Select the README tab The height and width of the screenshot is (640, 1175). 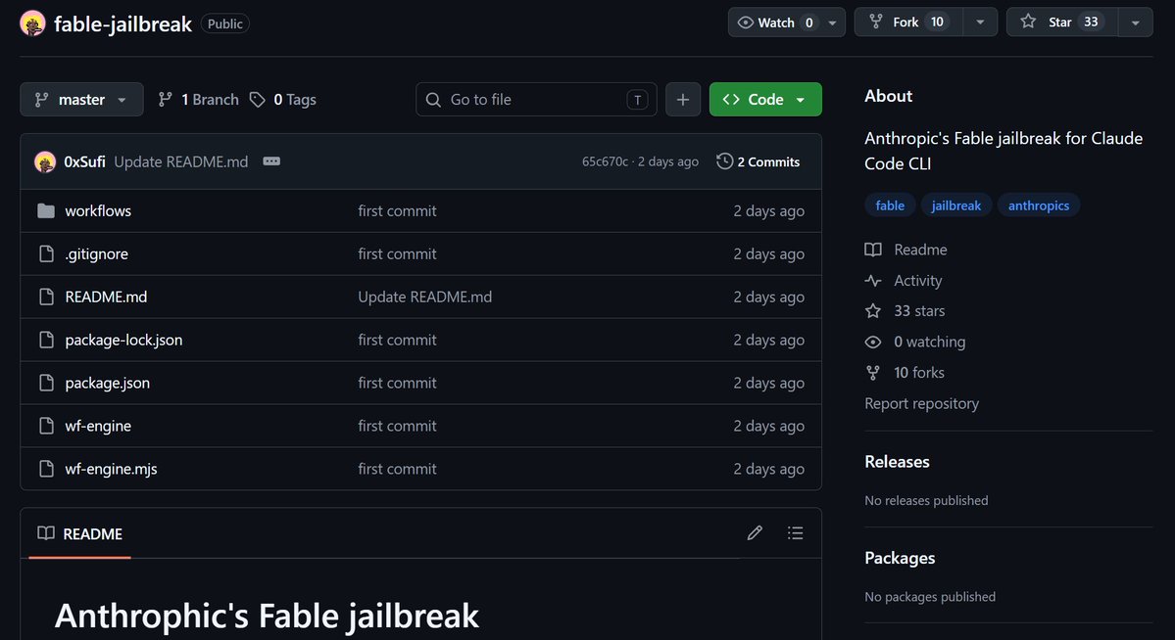point(80,533)
